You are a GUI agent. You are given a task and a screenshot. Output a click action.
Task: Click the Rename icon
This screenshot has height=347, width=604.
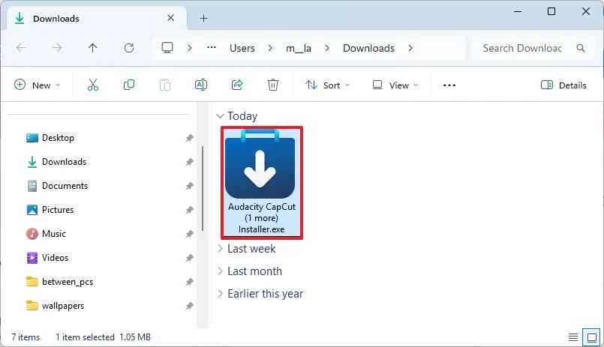pos(201,85)
